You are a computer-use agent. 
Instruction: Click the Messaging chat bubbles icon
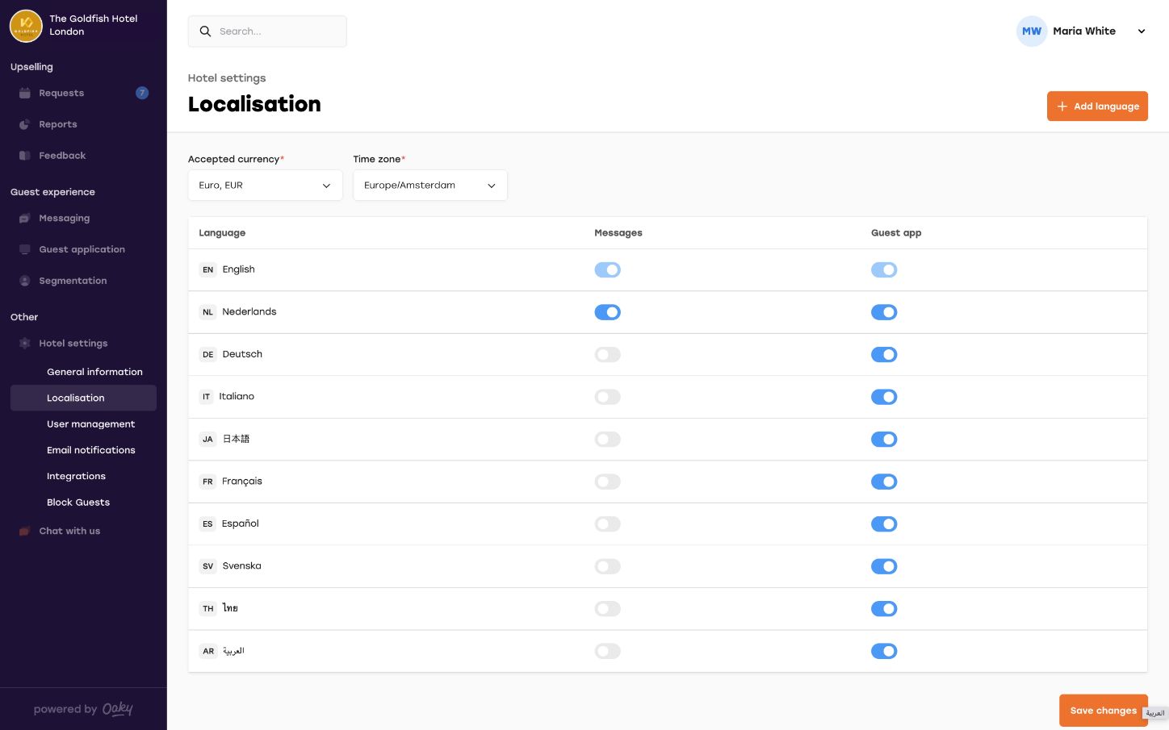(25, 219)
